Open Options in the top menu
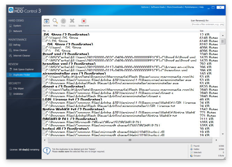The image size is (232, 167). 144,7
